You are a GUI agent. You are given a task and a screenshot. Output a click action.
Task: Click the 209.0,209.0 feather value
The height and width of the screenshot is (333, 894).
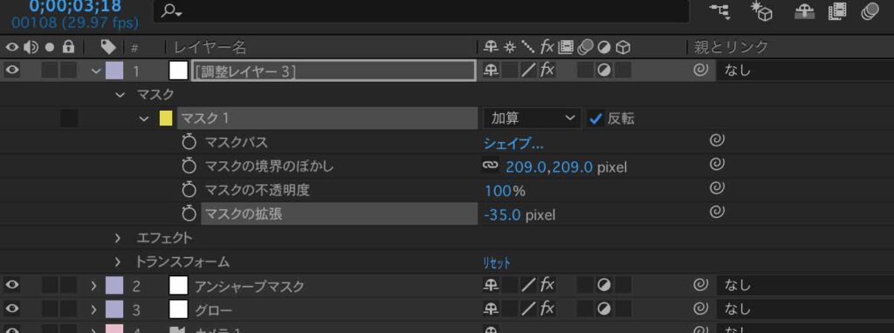pos(549,166)
